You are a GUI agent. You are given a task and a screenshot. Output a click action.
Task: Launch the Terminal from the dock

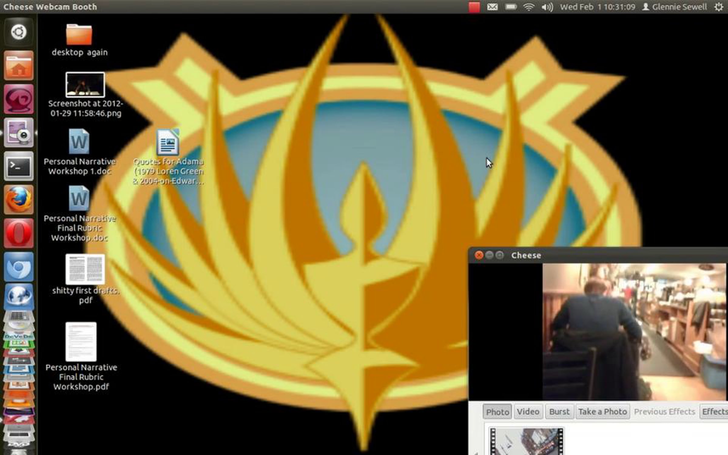point(19,166)
